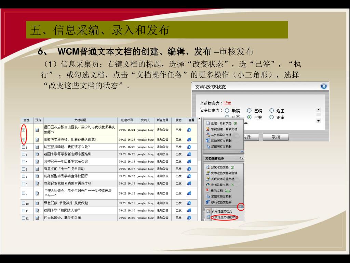This screenshot has width=350, height=263.
Task: Open preview icon for 我校召开一年级新生家长会议 row
Action: (x=37, y=162)
